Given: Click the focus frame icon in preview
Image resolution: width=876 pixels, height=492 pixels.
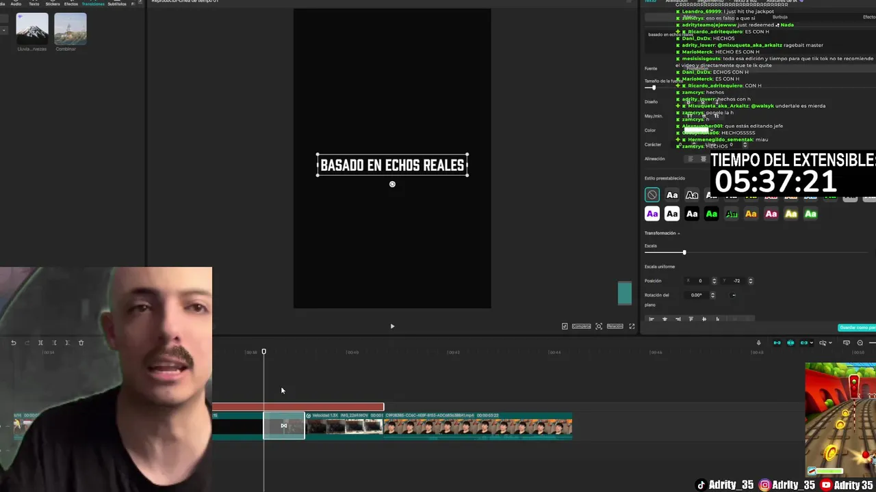Looking at the screenshot, I should click(599, 326).
